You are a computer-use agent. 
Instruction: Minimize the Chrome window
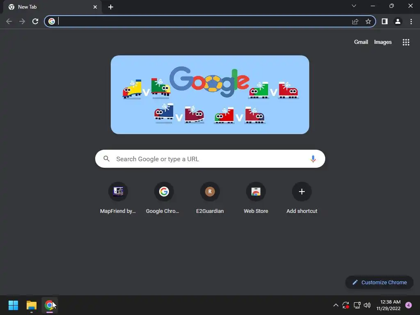[373, 6]
